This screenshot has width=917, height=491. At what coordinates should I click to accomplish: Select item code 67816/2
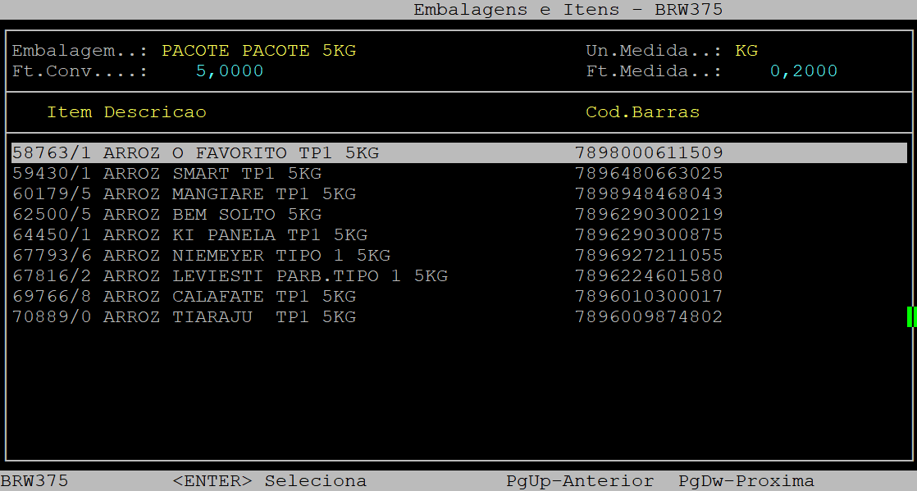click(52, 276)
